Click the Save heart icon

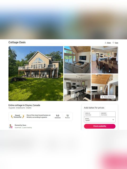coord(114,43)
